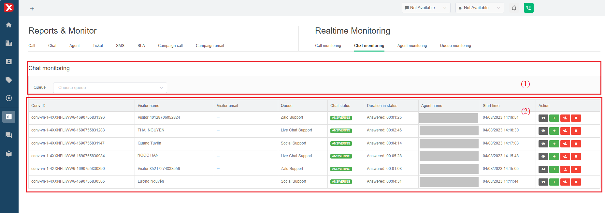View Visitor 40128706052824 chat with eye button
605x213 pixels.
point(543,118)
